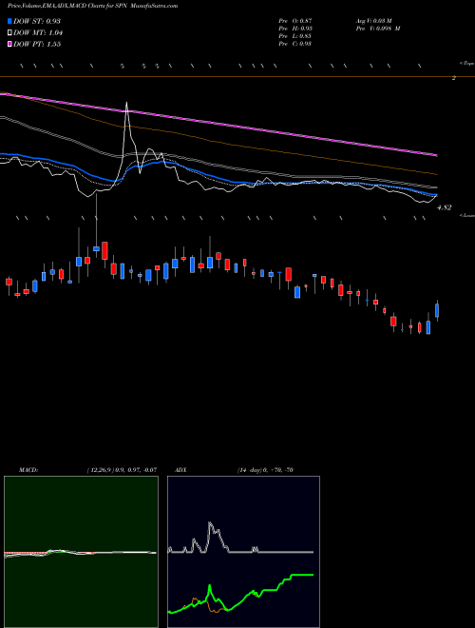Select the DOW ST: 0.93 legend label
Viewport: 475px width, 628px height.
point(37,21)
